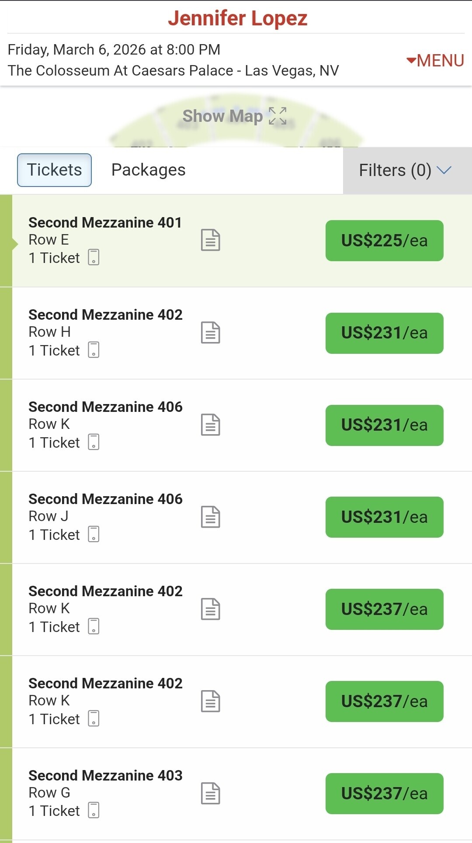Choose US$231/ea for Mezzanine 402 Row H
Viewport: 472px width, 843px height.
[384, 333]
